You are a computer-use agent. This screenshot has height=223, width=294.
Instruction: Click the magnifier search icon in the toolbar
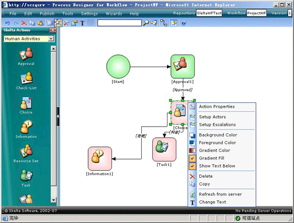[146, 23]
